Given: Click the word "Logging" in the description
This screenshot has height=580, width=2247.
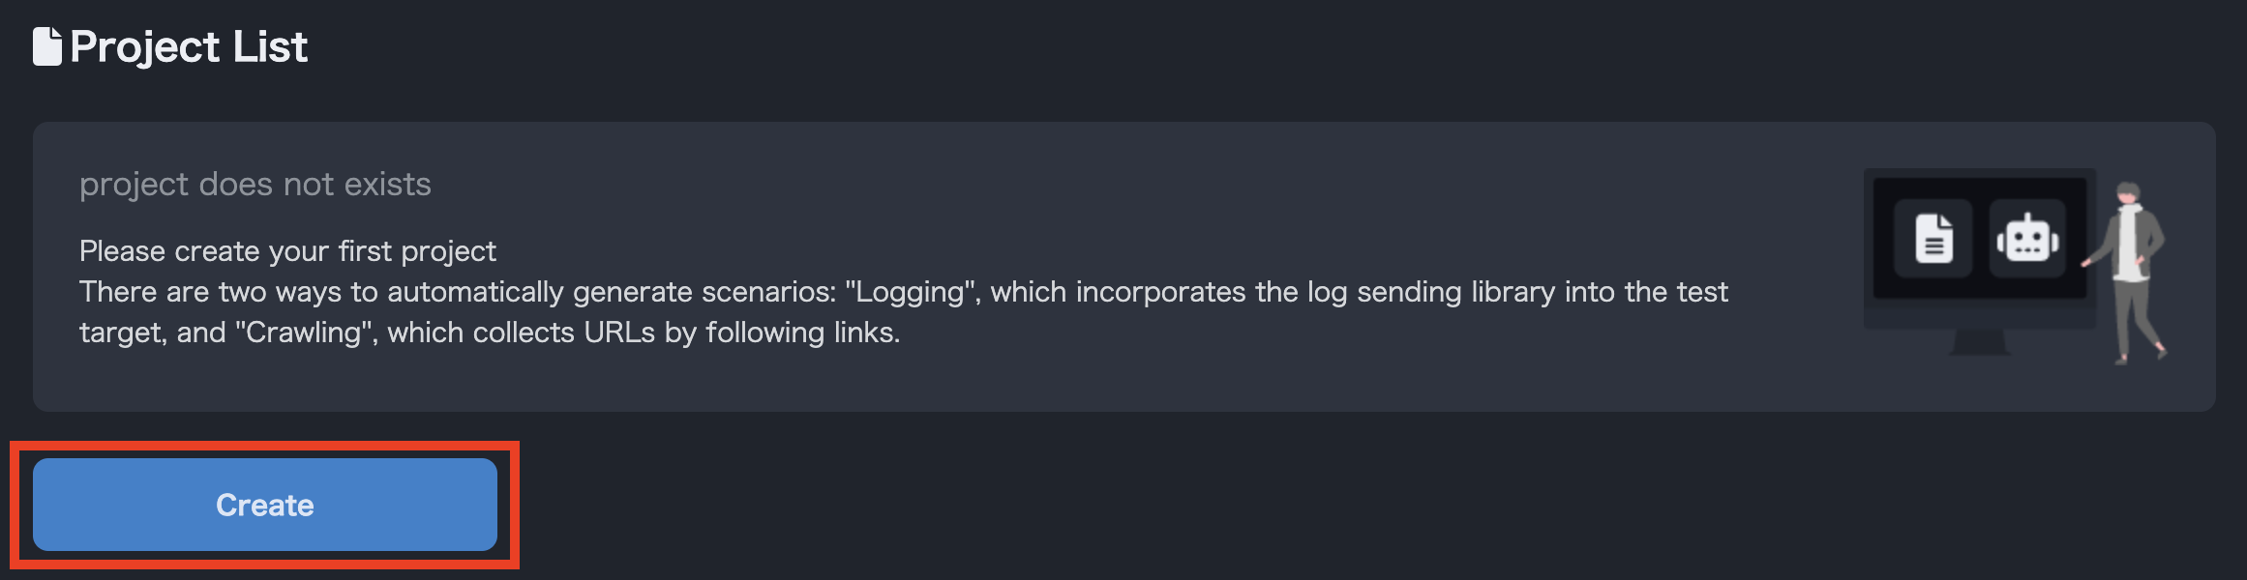Looking at the screenshot, I should tap(913, 292).
